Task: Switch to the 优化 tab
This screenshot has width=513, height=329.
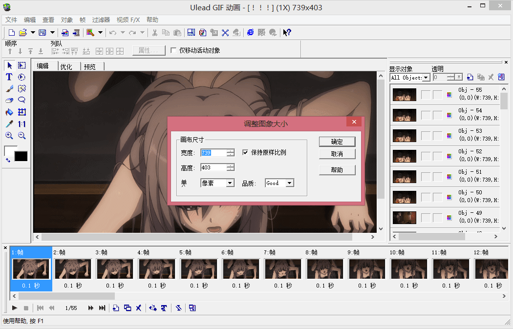Action: click(66, 67)
